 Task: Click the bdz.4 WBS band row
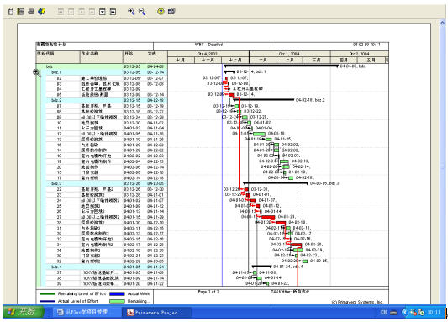click(107, 267)
